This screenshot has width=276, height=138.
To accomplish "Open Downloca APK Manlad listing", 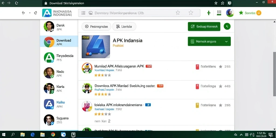I will point(125,86).
